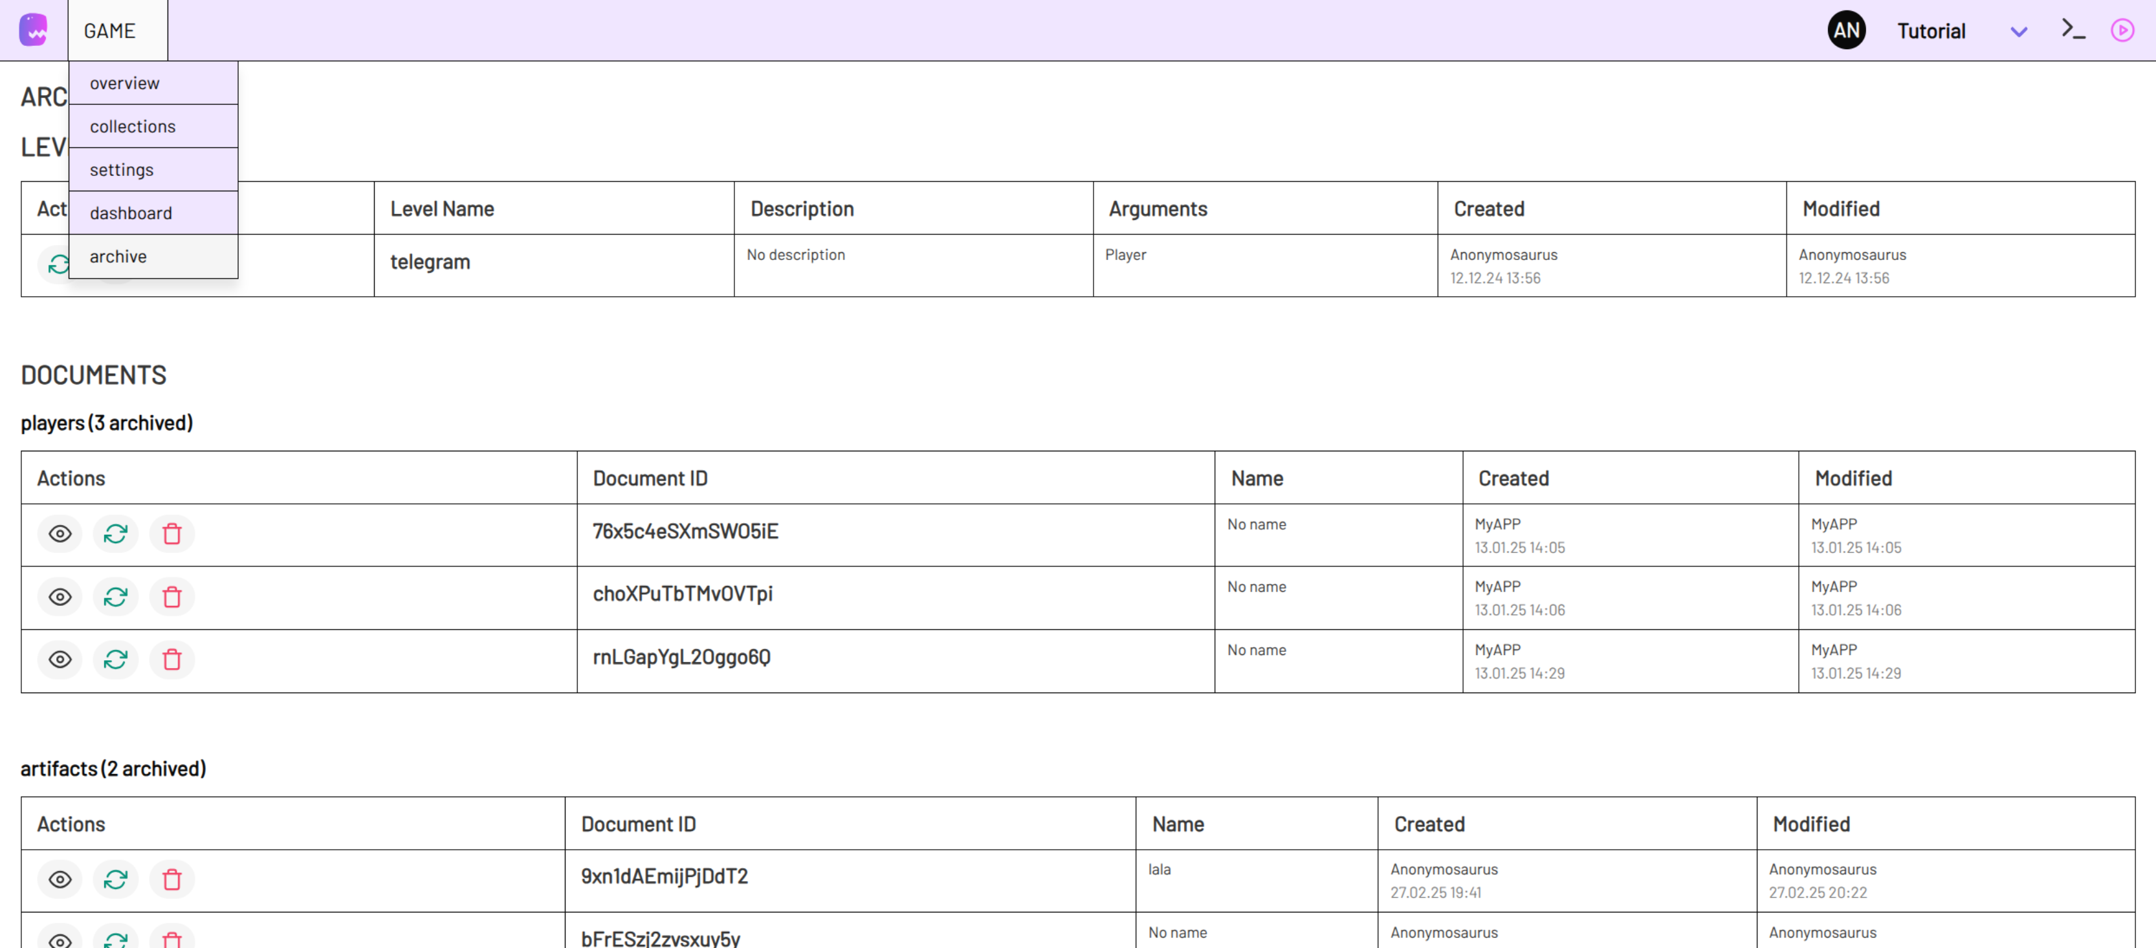
Task: View document 76x5c4eSXmSWO5iE with eye icon
Action: point(60,534)
